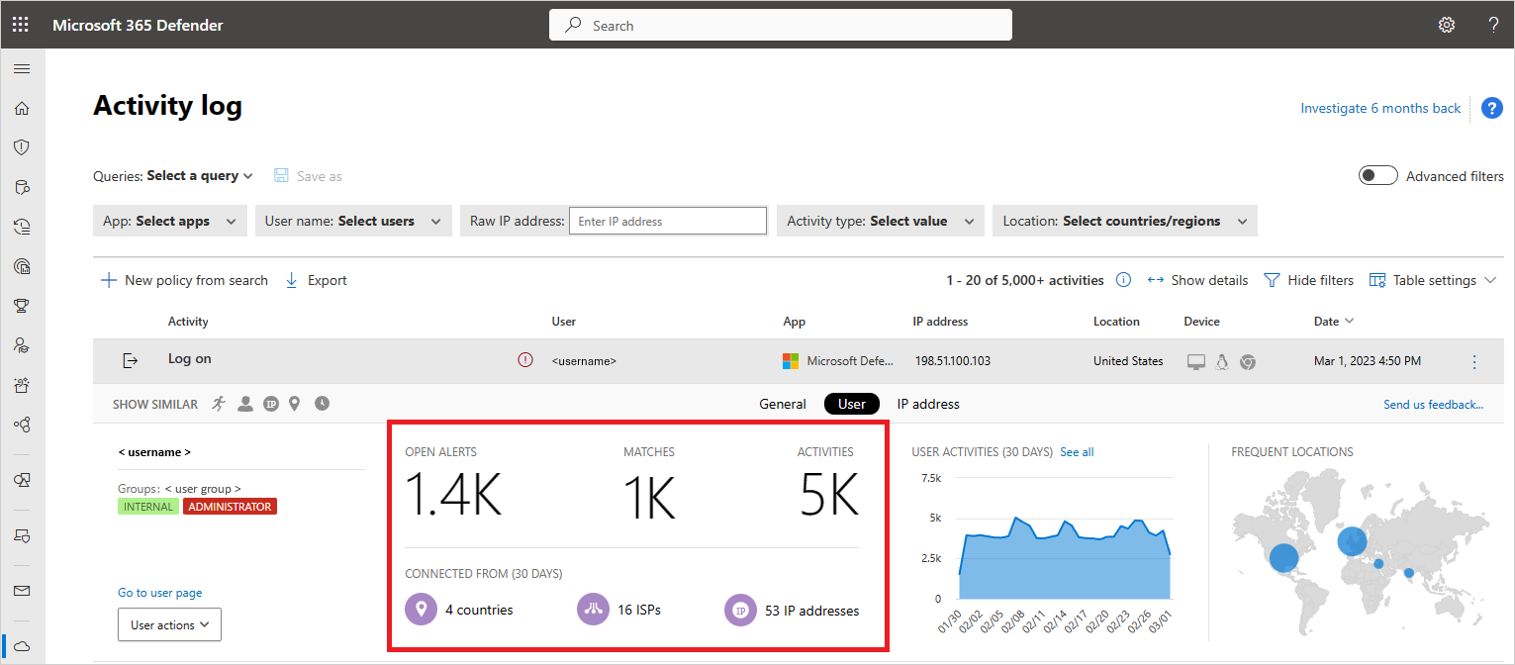1515x665 pixels.
Task: Click the Export button
Action: point(316,280)
